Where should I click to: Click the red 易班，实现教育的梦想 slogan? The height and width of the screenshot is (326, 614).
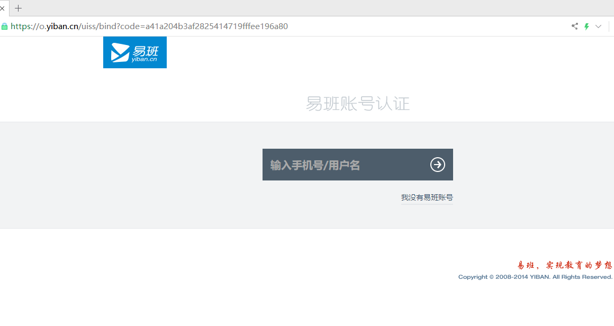tap(565, 265)
